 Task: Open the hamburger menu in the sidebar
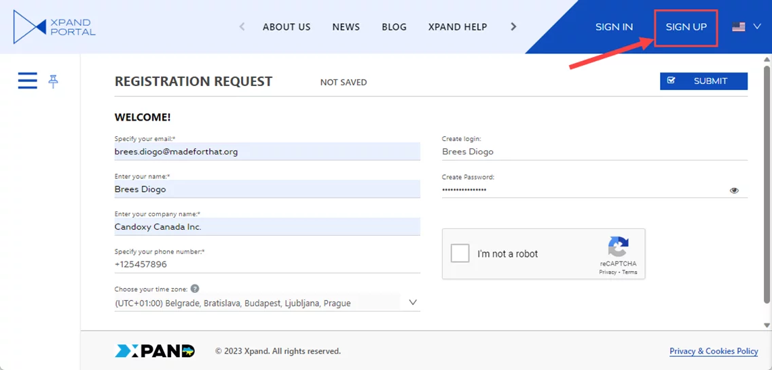tap(27, 81)
